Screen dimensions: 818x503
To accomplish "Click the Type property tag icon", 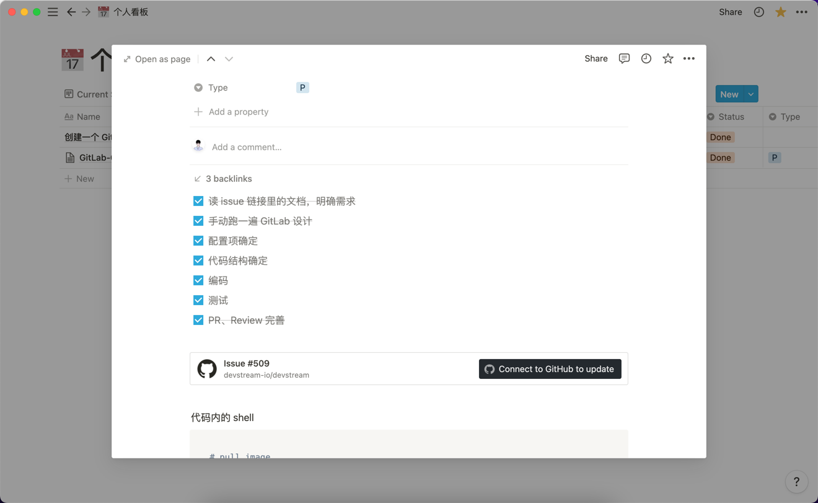I will pos(198,87).
